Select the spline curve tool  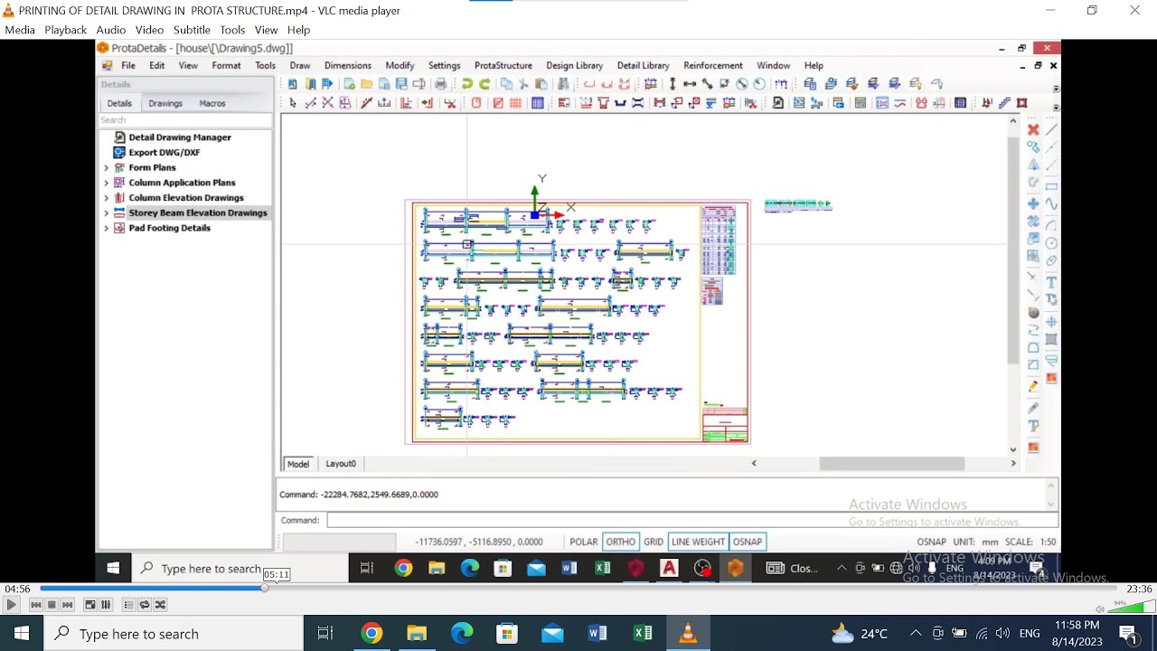coord(1051,204)
